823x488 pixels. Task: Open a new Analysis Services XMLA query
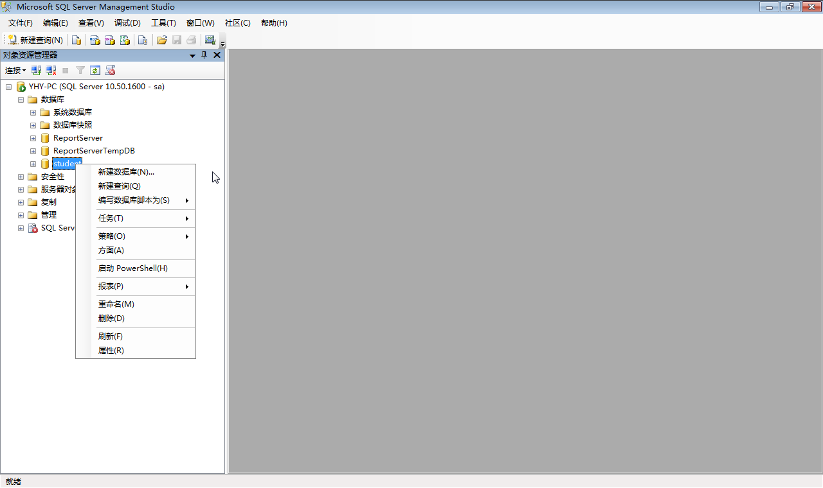coord(125,40)
